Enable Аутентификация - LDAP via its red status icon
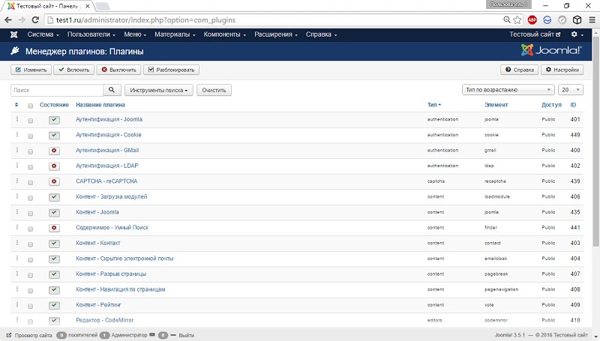This screenshot has width=600, height=341. pos(54,166)
